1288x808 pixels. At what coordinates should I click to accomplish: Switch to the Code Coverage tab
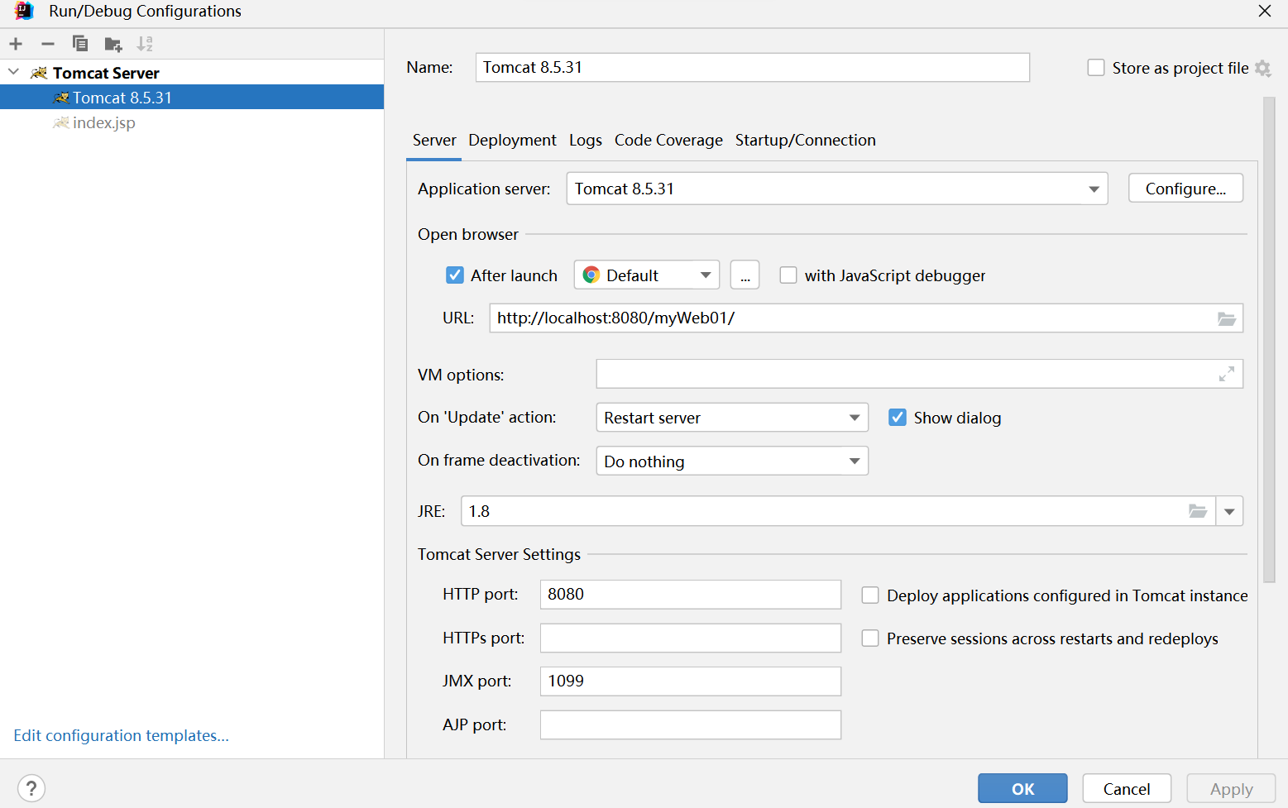668,140
